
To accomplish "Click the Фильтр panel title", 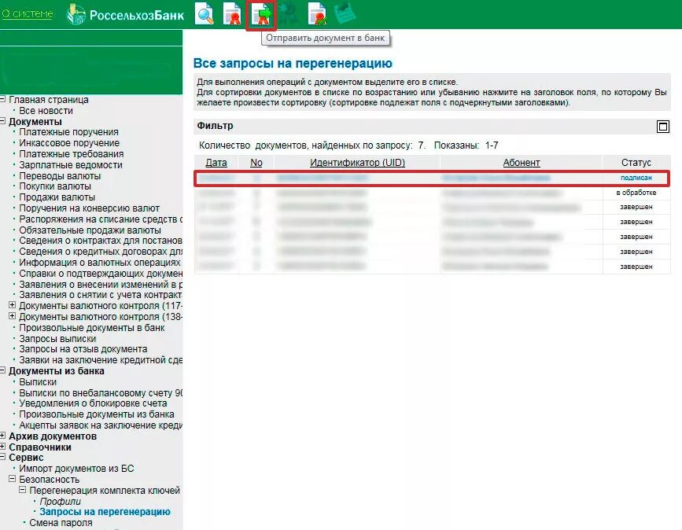I will [x=215, y=126].
